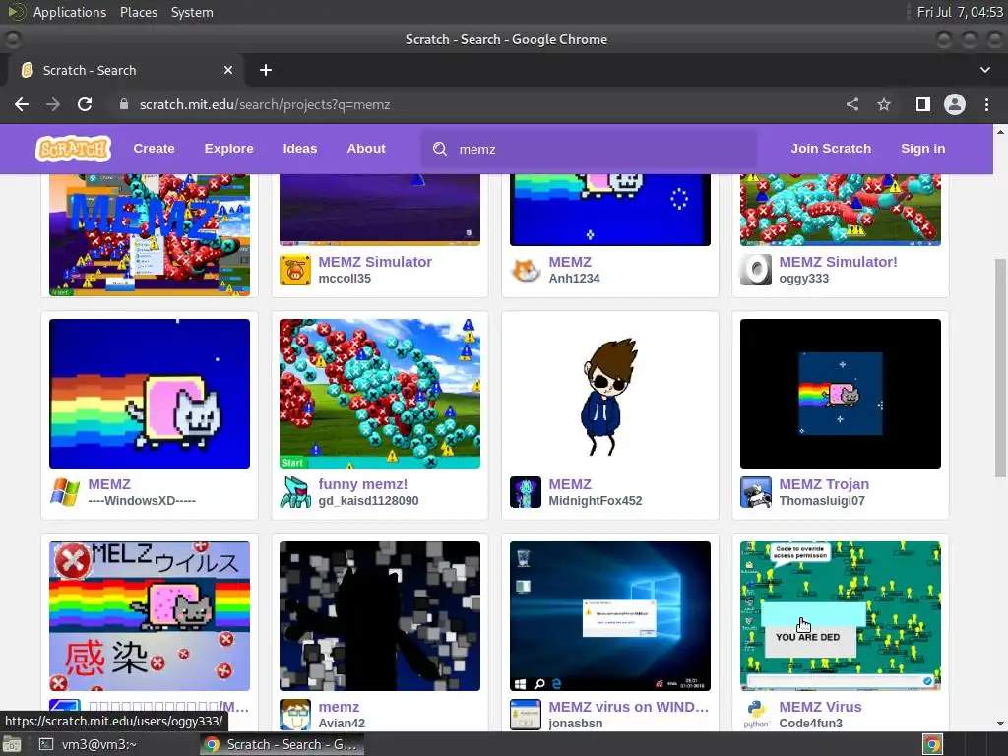Click Join Scratch
The height and width of the screenshot is (756, 1008).
(x=831, y=149)
